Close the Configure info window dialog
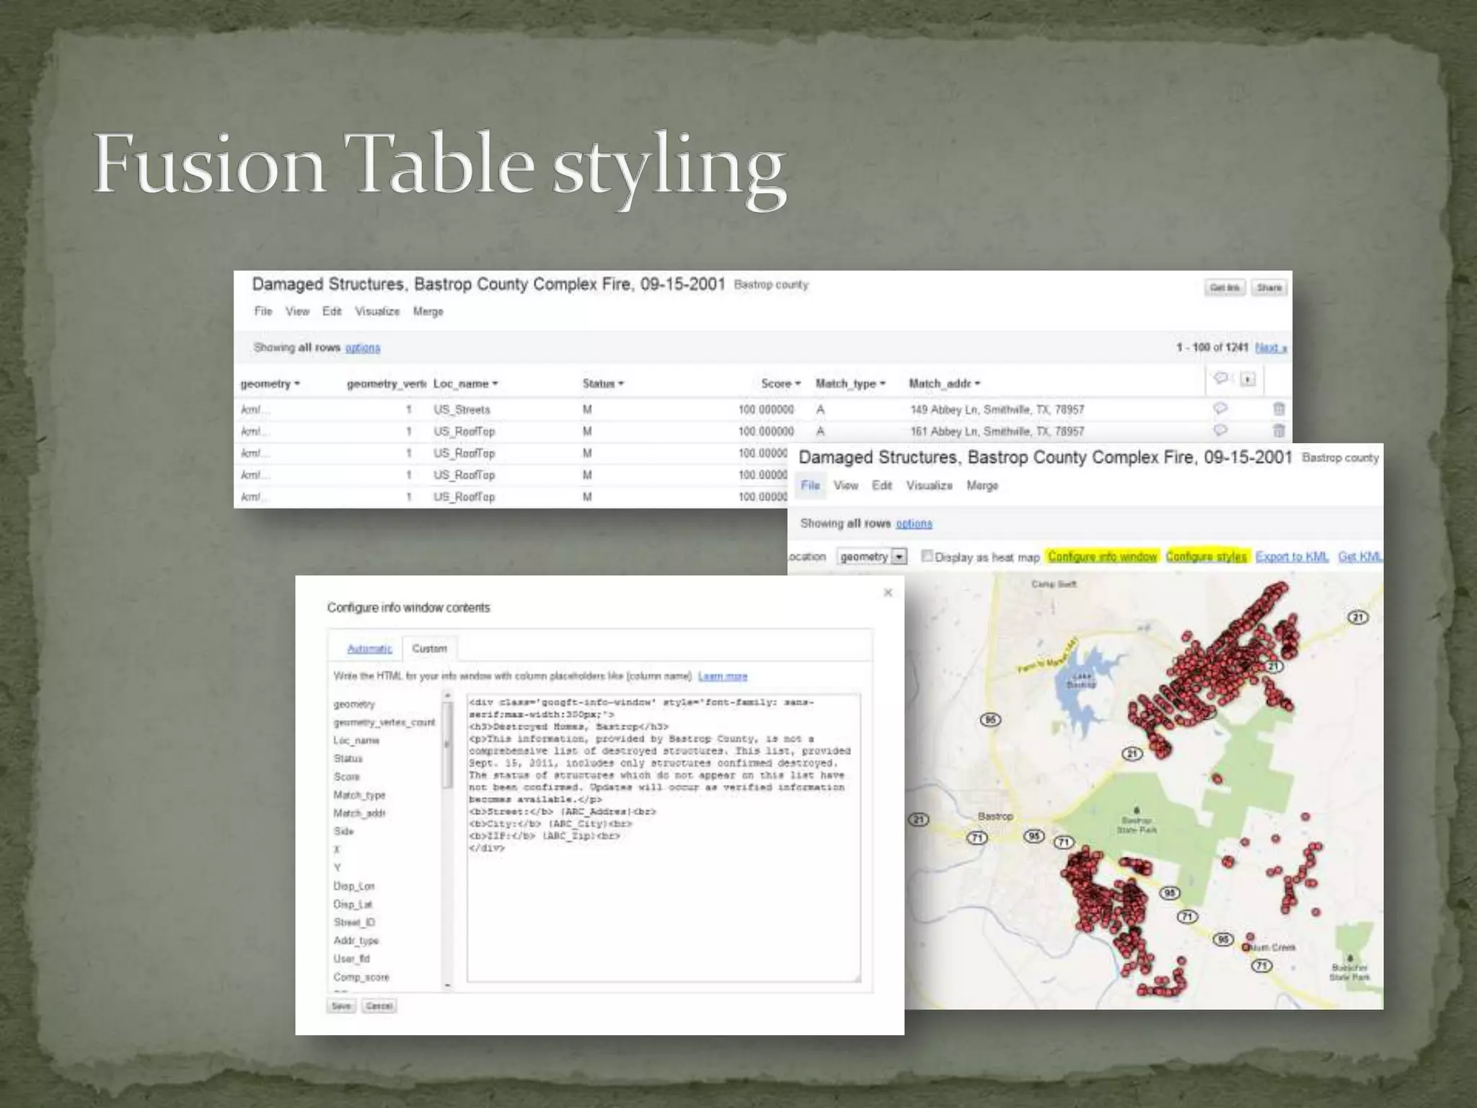This screenshot has height=1108, width=1477. [x=888, y=592]
